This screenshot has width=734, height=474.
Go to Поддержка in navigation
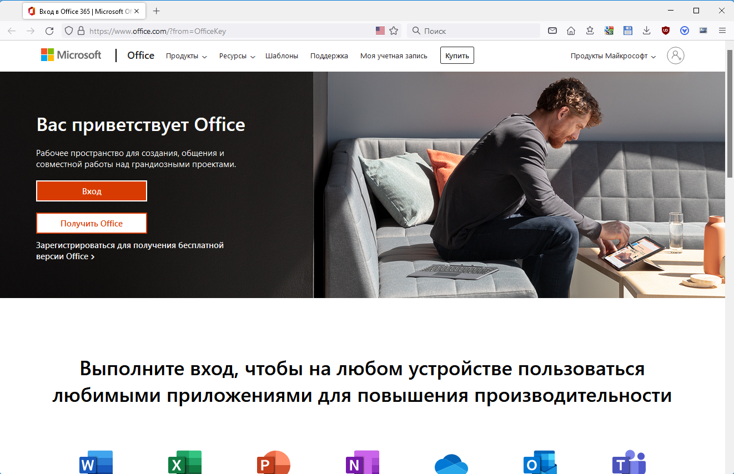[329, 56]
